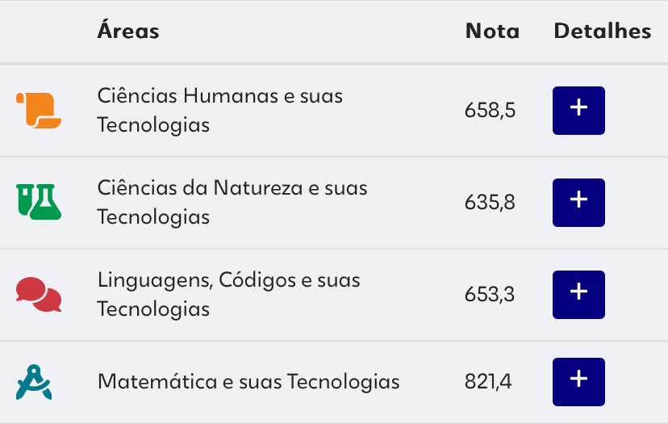668x424 pixels.
Task: Select the Linguagens, Códigos e suas Tecnologias label
Action: pyautogui.click(x=228, y=294)
